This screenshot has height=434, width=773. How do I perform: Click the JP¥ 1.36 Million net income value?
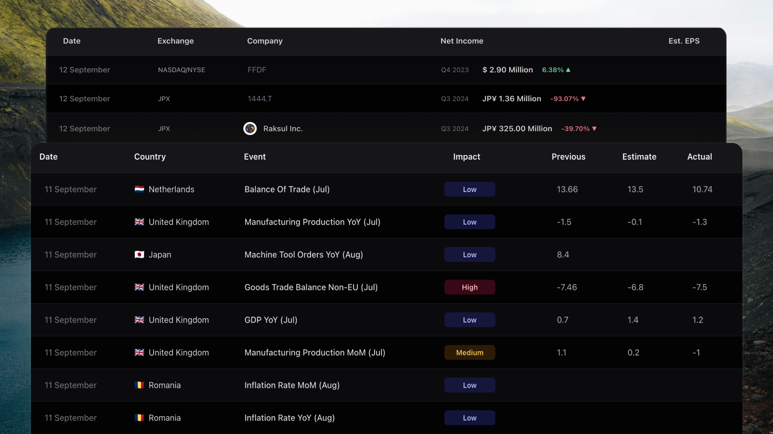[x=511, y=99]
